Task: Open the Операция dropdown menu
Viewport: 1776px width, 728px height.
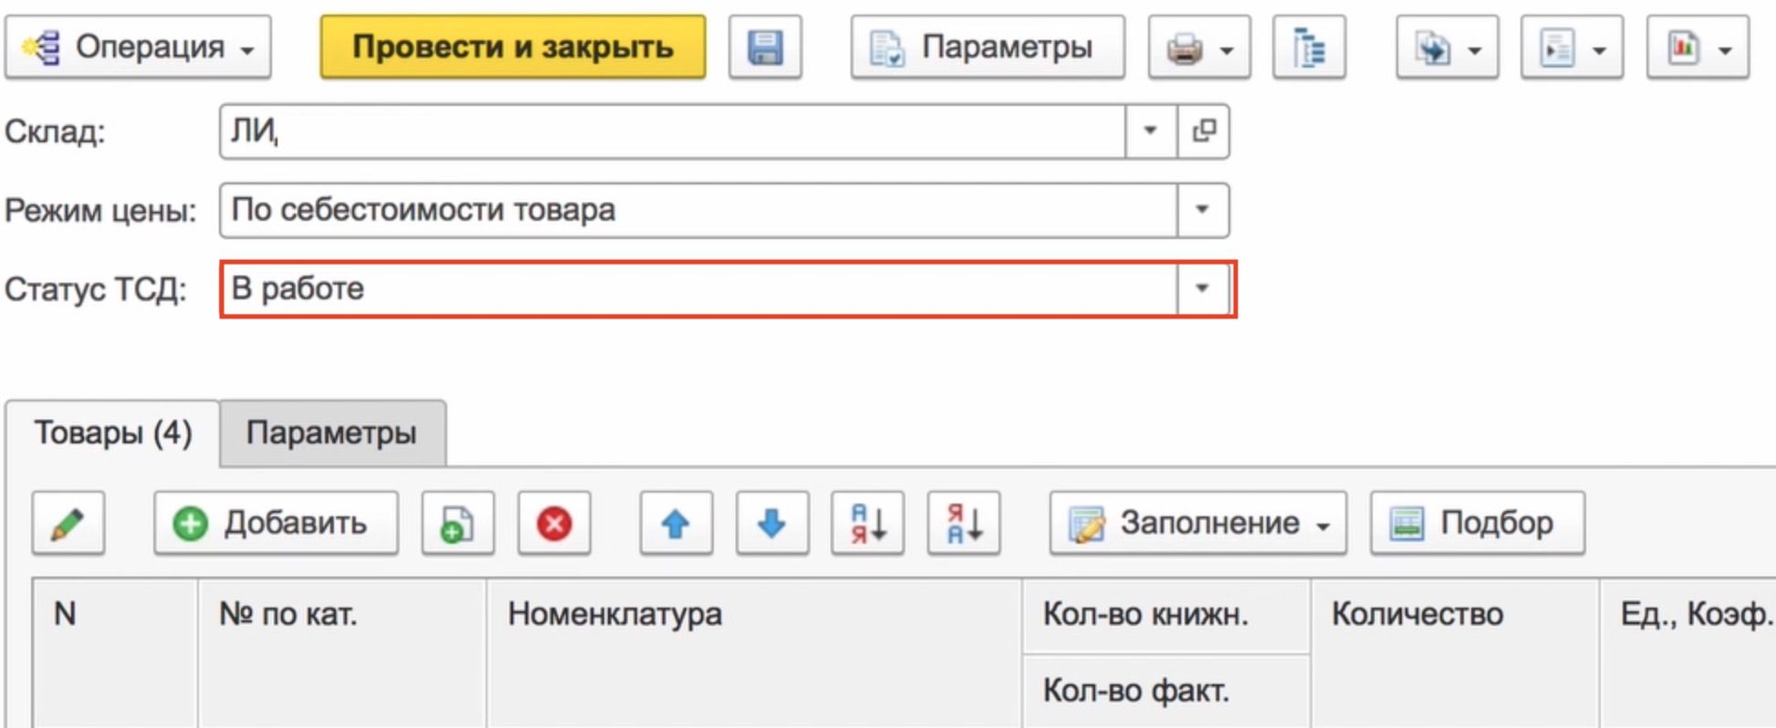Action: [x=138, y=47]
